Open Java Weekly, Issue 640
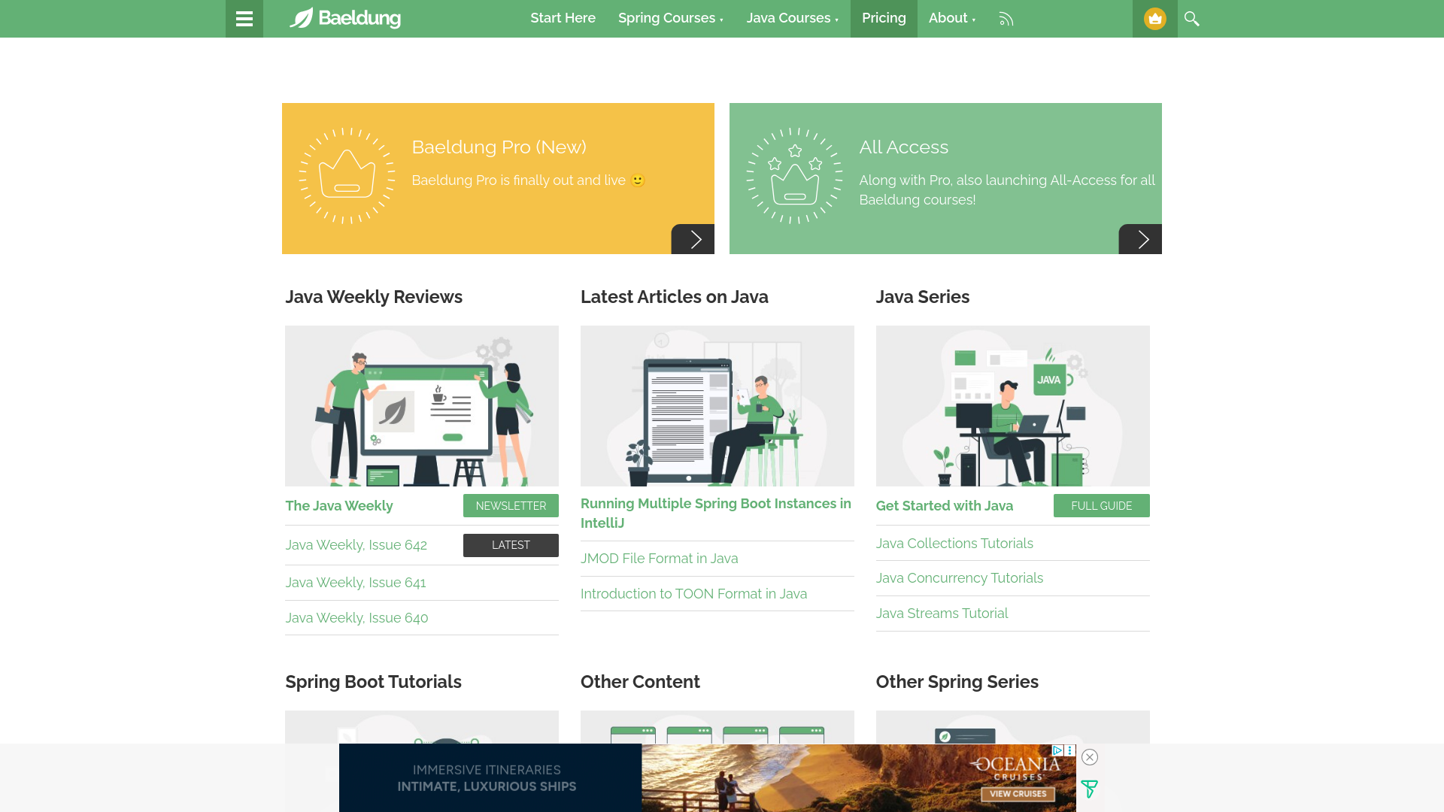Screen dimensions: 1444x812 coord(356,618)
